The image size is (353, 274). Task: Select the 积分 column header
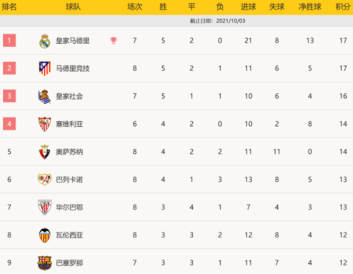click(x=343, y=7)
